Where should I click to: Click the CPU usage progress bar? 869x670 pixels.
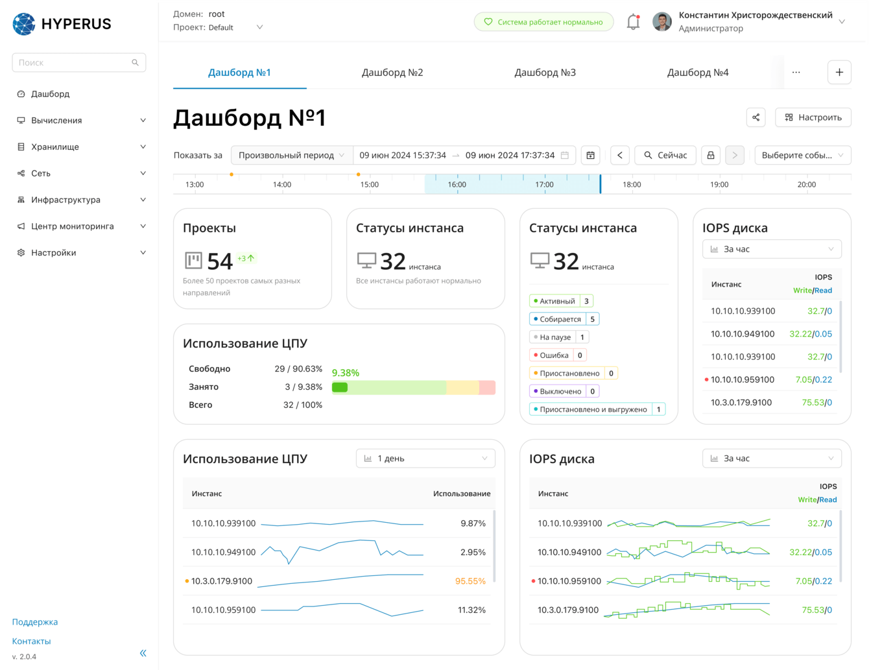click(x=413, y=388)
